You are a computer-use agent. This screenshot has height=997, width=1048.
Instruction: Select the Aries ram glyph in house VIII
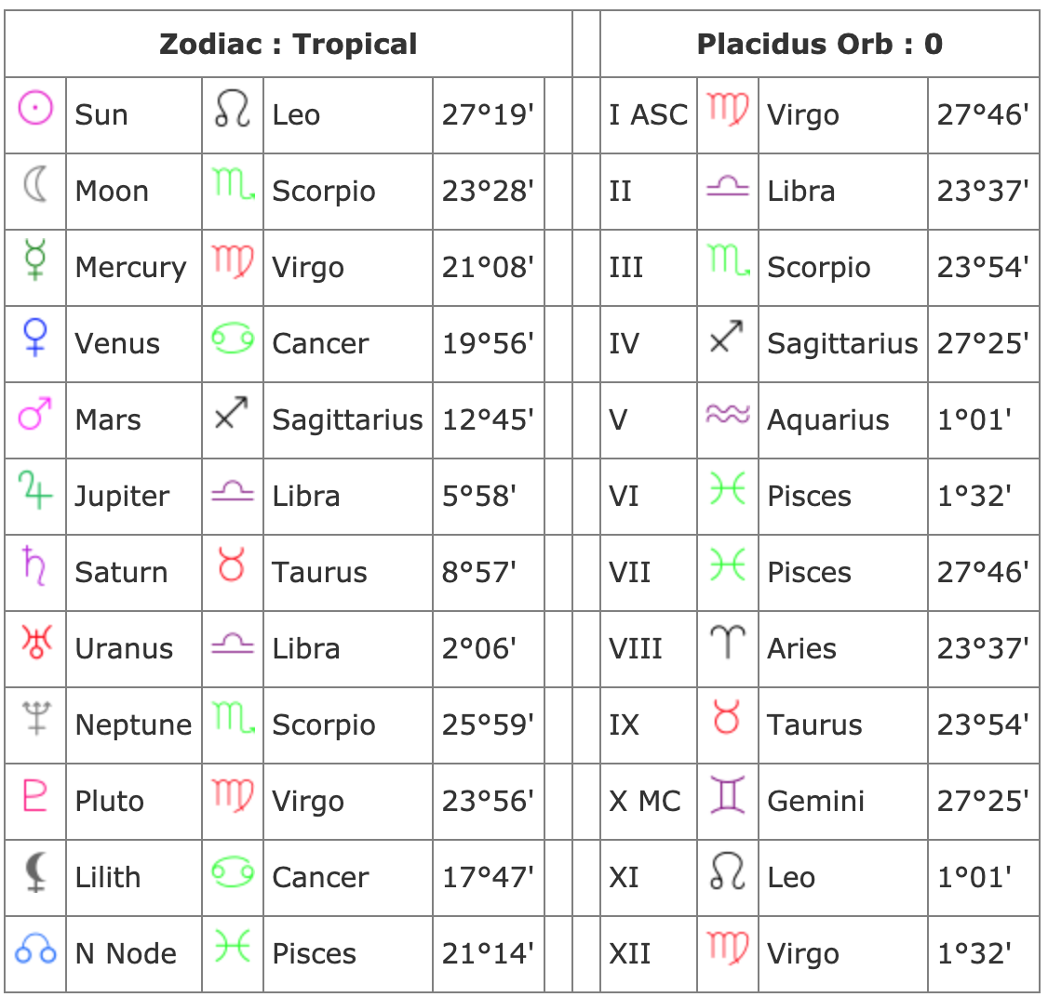[x=727, y=643]
